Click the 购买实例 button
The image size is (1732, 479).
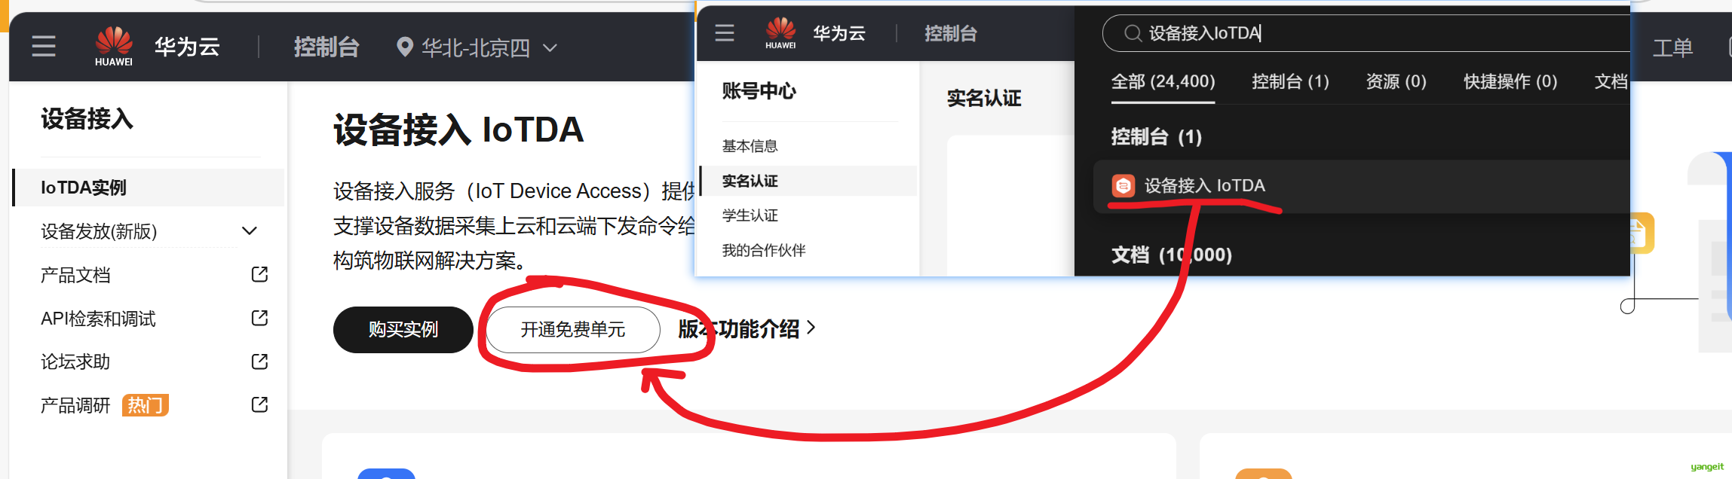[403, 330]
